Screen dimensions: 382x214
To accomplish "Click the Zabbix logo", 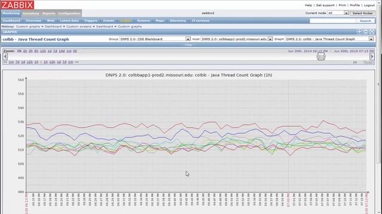I will pos(17,5).
